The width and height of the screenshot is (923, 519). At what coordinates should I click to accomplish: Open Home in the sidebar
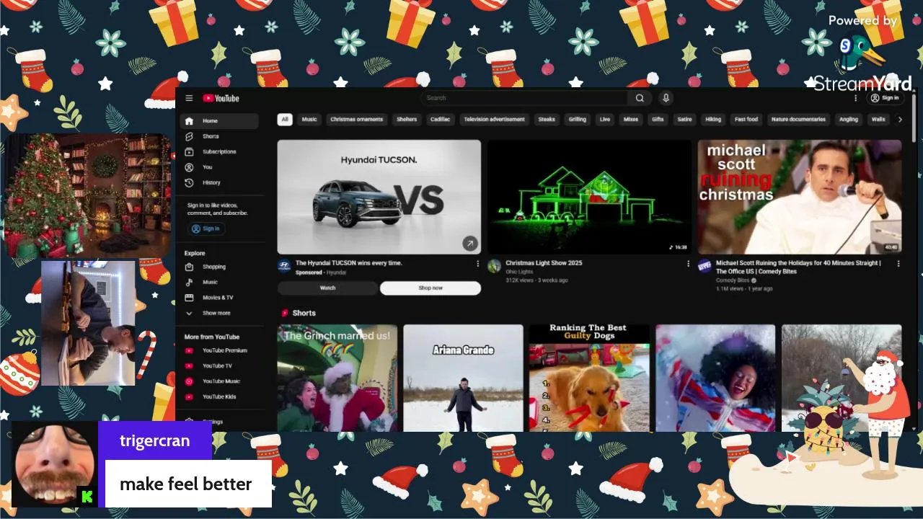[x=220, y=121]
